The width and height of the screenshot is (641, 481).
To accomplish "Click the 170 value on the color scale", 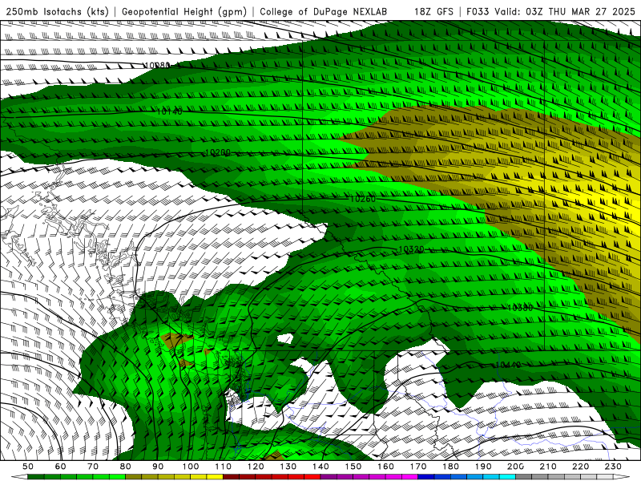I will coord(417,467).
